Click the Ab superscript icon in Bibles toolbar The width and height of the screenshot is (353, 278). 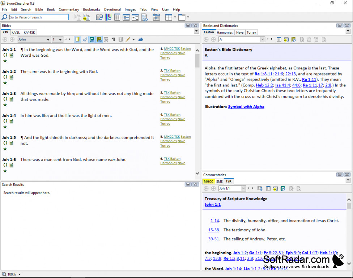click(x=85, y=40)
